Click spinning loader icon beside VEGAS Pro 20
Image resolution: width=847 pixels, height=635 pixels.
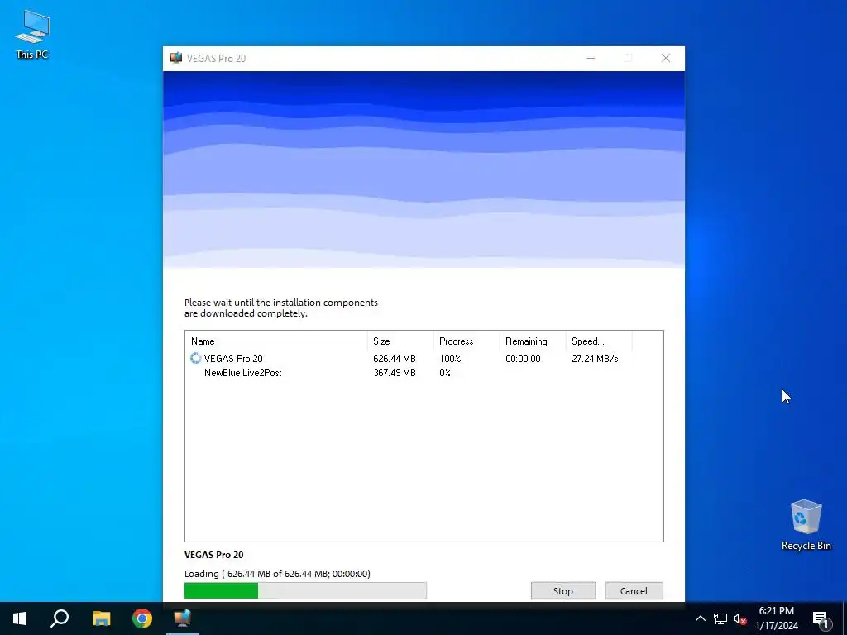tap(195, 359)
